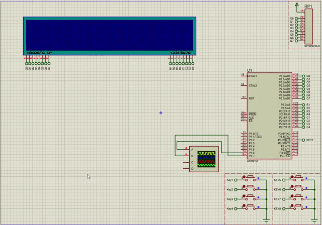The height and width of the screenshot is (225, 322).
Task: Click the KEY5 terminal circle in button block
Action: pyautogui.click(x=284, y=180)
